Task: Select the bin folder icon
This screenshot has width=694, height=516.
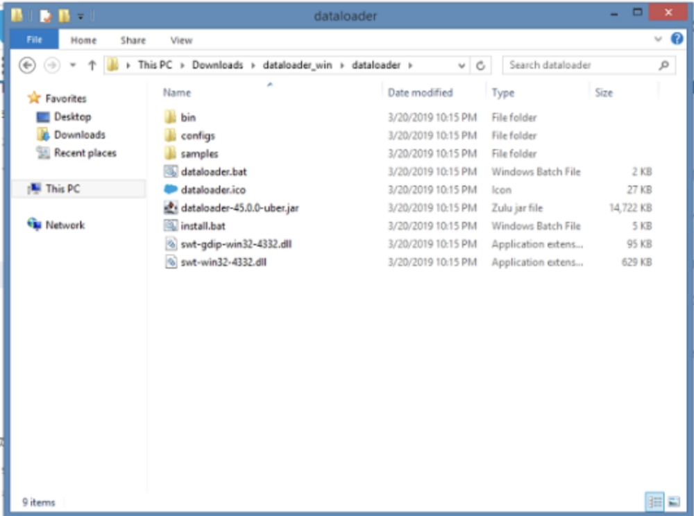Action: [171, 117]
